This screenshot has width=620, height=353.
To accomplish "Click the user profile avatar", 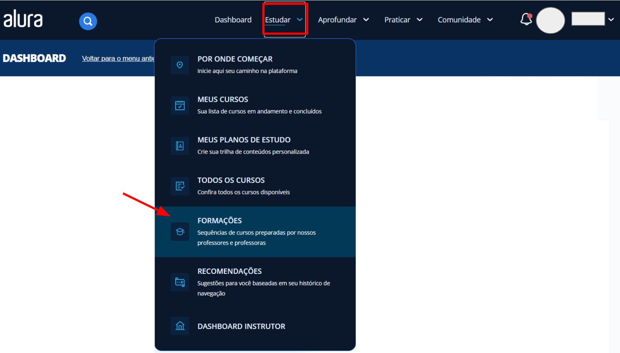I will (550, 20).
